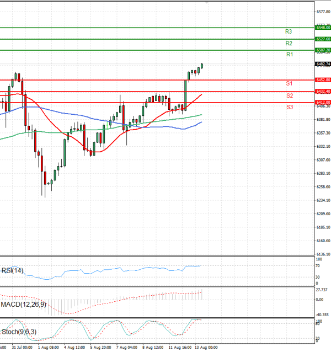331x352 pixels.
Task: Click the 31 Jul 00:00 time label
Action: pos(22,347)
